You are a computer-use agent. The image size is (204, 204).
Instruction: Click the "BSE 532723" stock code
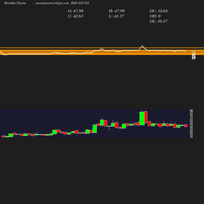click(x=80, y=3)
